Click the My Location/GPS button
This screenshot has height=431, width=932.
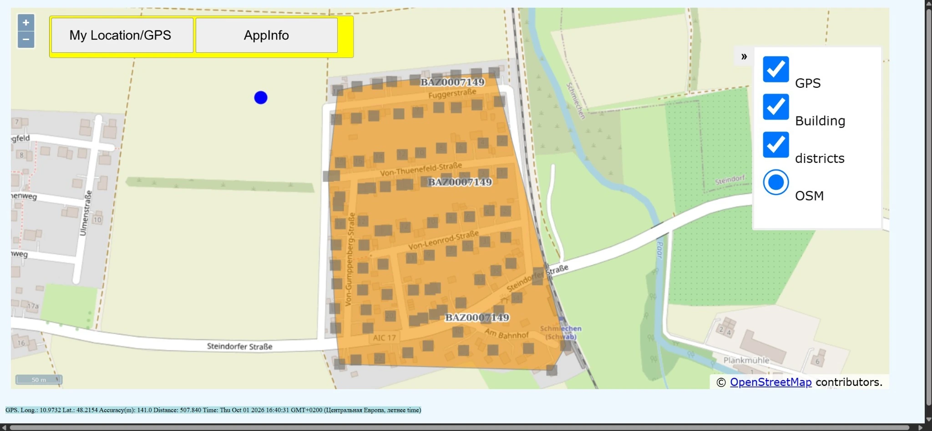pos(122,35)
